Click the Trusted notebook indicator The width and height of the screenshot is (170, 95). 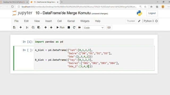pyautogui.click(x=131, y=21)
